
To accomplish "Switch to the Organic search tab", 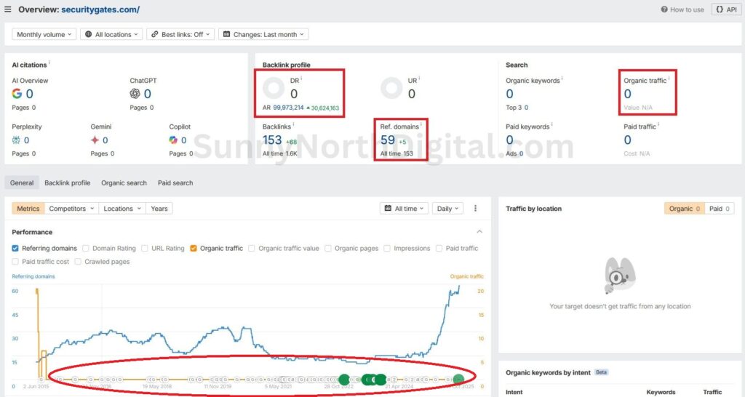I will pos(124,183).
